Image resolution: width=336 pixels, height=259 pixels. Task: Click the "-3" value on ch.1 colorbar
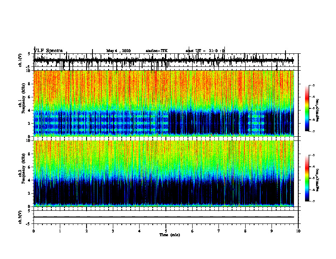(313, 85)
